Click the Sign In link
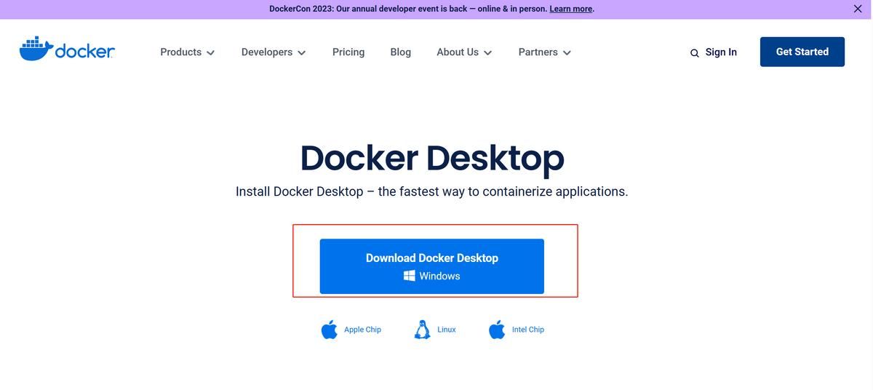This screenshot has width=873, height=390. pos(721,52)
